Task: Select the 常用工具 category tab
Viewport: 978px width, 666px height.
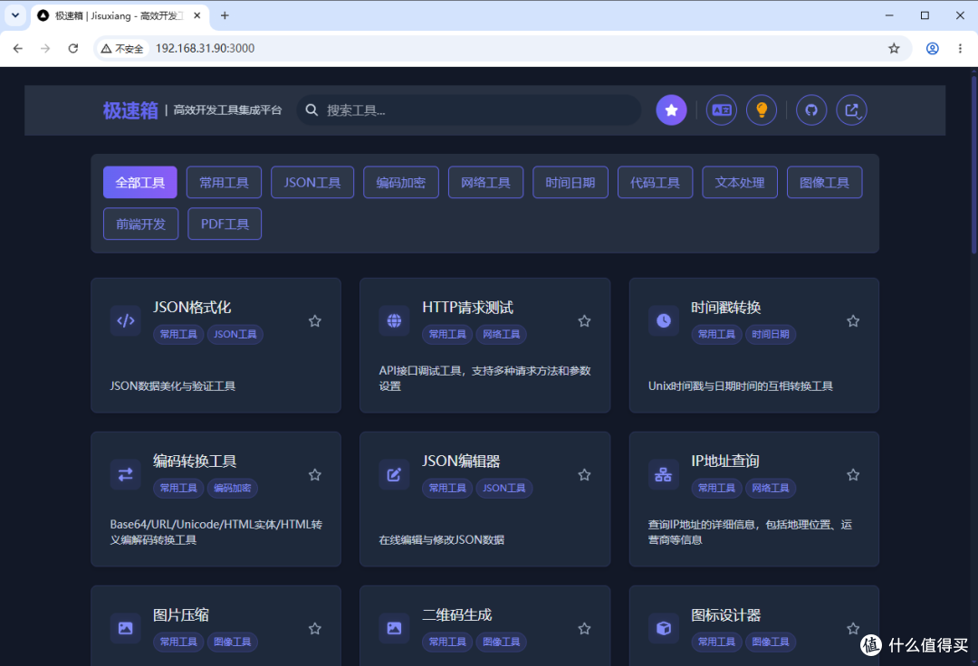Action: point(224,183)
